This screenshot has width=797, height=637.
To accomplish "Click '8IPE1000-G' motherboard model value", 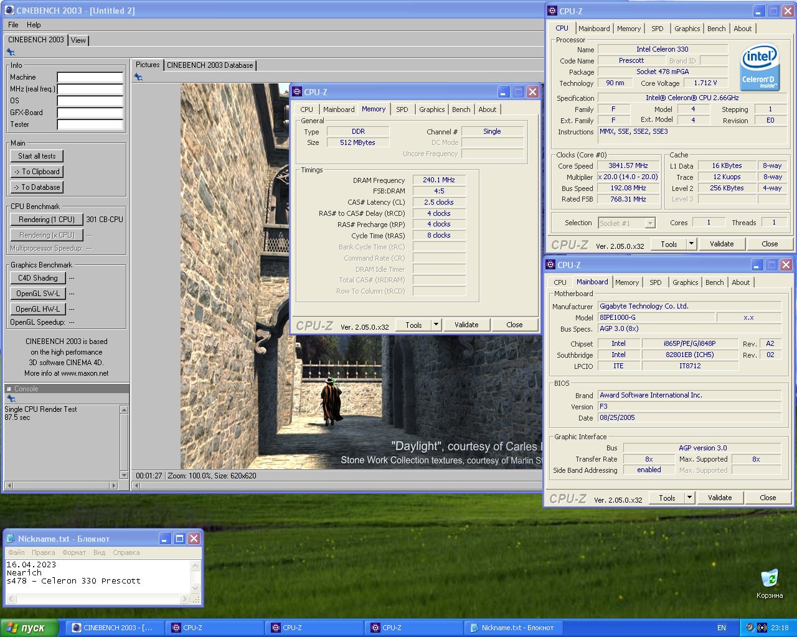I will tap(656, 317).
